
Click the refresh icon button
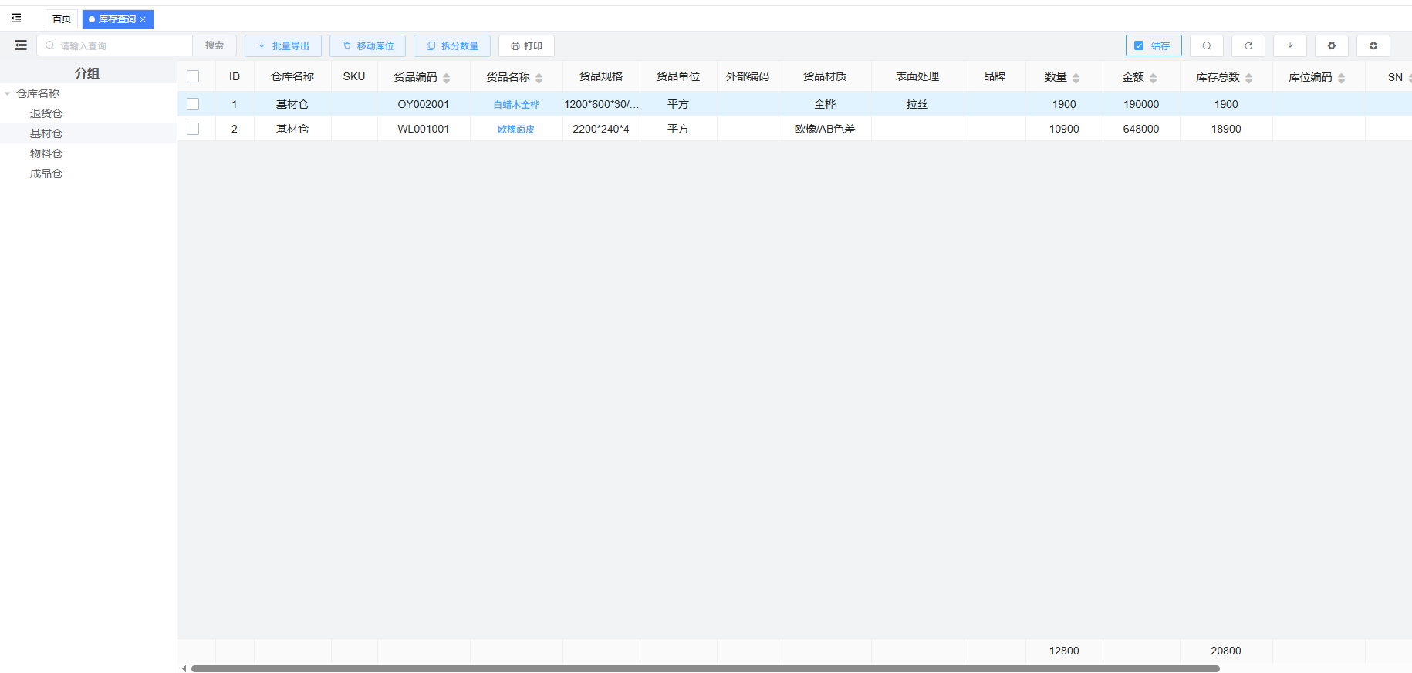point(1248,45)
